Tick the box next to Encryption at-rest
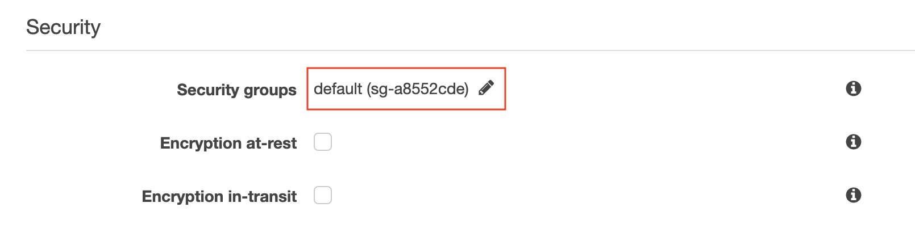 (x=323, y=142)
